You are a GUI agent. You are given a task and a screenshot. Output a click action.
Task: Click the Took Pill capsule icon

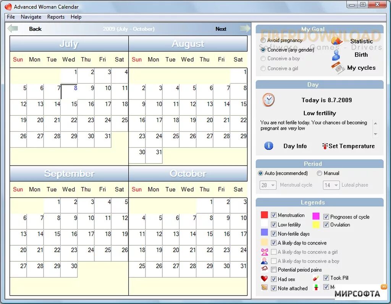pos(316,278)
